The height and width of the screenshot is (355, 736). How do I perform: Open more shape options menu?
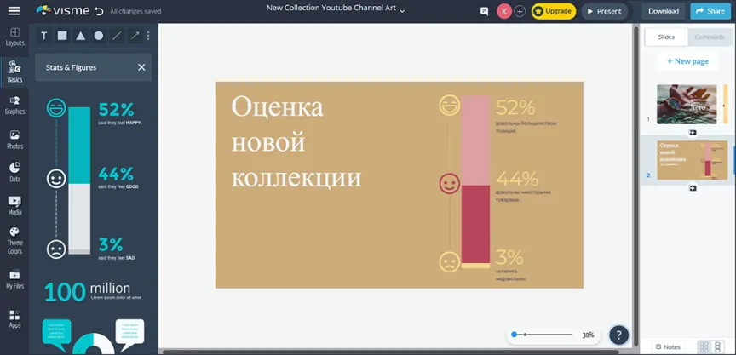pos(148,36)
